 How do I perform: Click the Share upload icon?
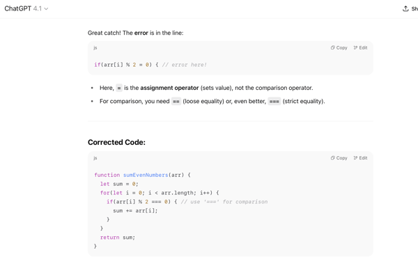point(405,8)
